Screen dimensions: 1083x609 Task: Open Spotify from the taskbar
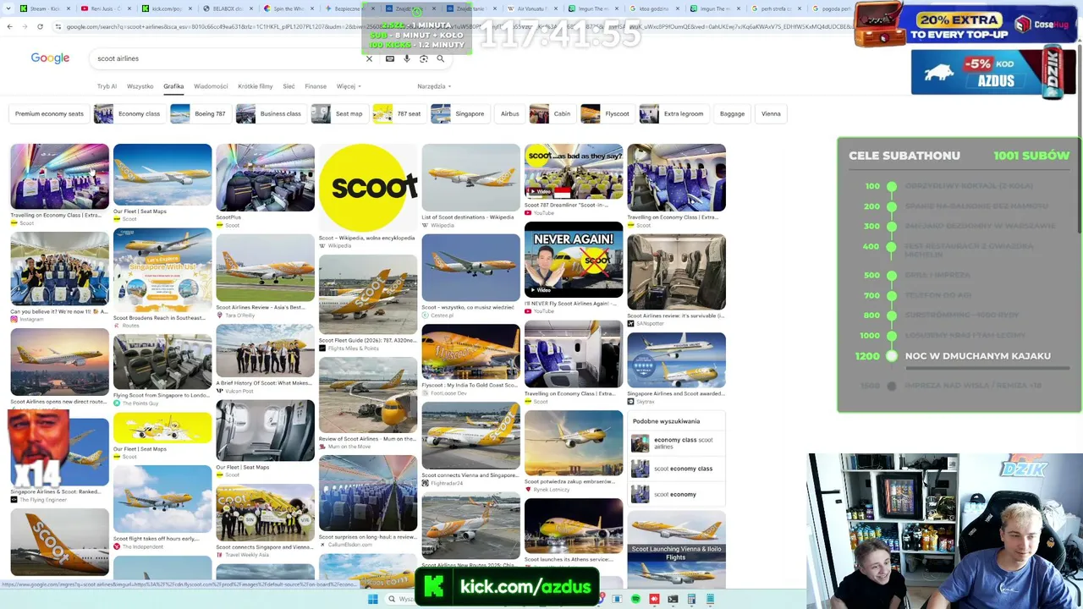[x=635, y=599]
